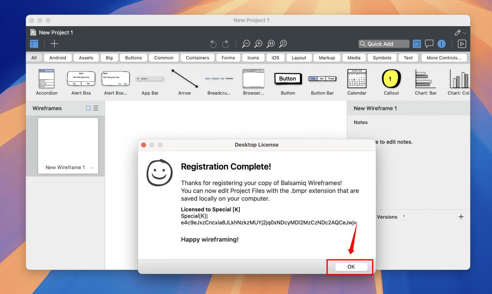The image size is (492, 294).
Task: Select the Text category tab
Action: click(408, 58)
